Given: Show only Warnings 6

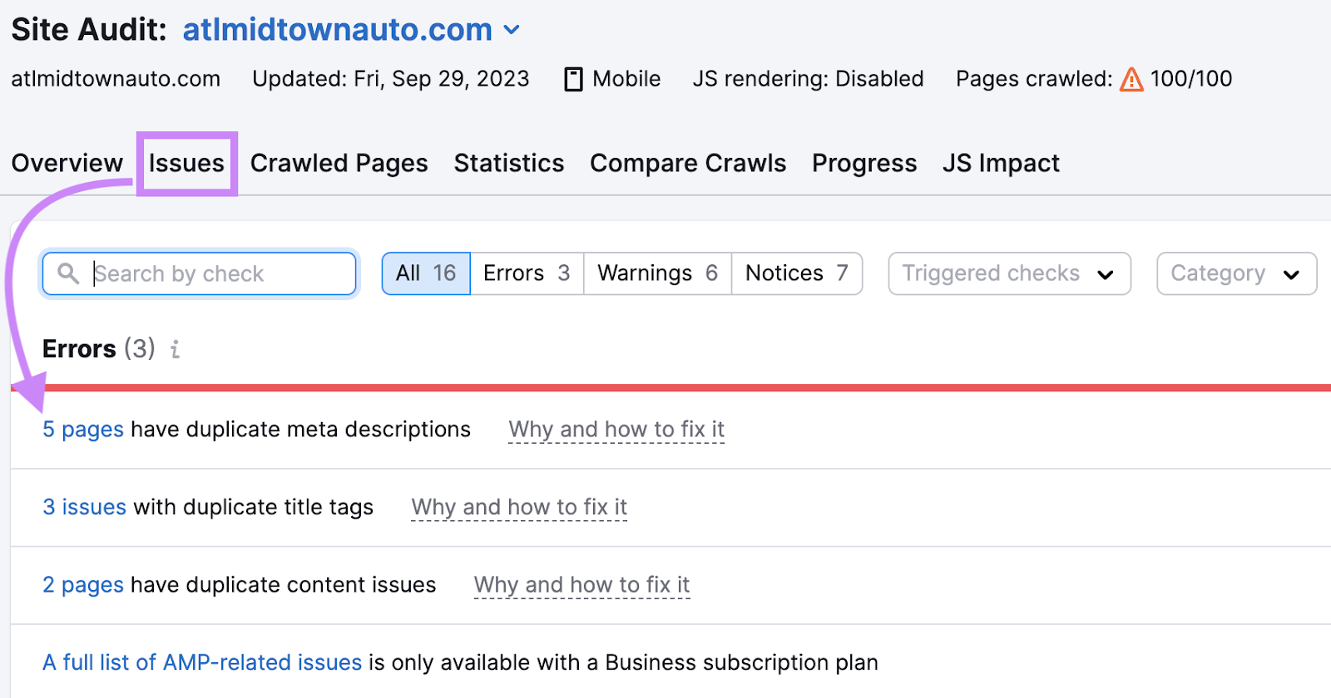Looking at the screenshot, I should (657, 273).
